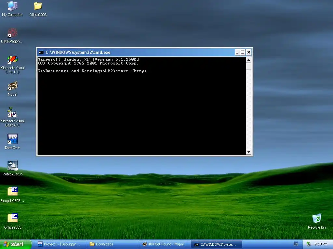Switch to Downloads folder taskbar button
This screenshot has width=333, height=249.
(112, 244)
